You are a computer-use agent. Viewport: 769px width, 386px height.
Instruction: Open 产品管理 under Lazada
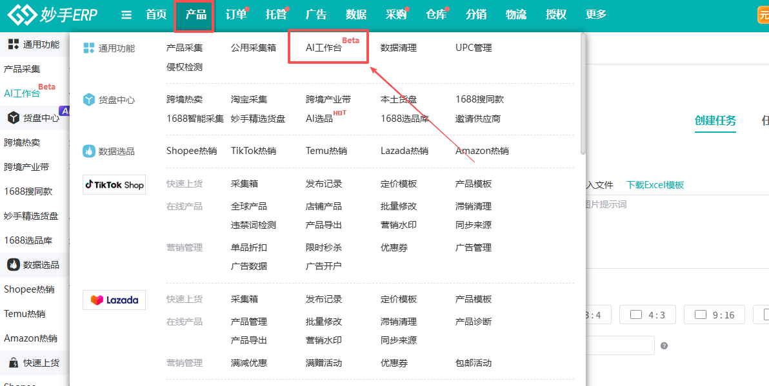(249, 322)
